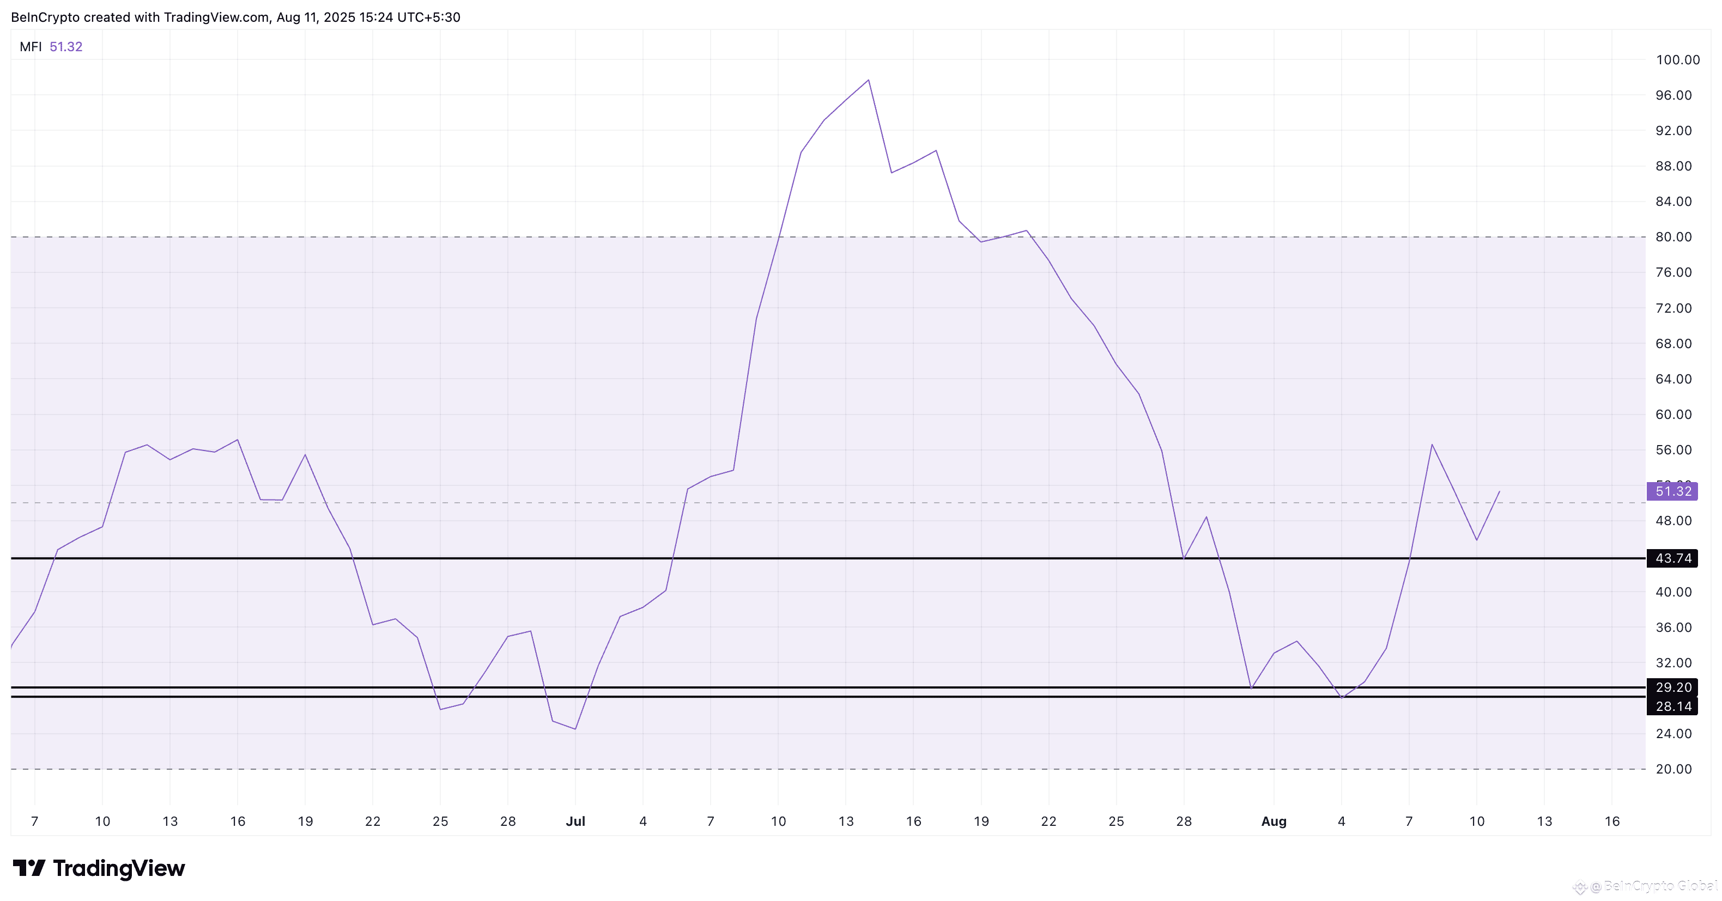The width and height of the screenshot is (1722, 901).
Task: Click the 76.00 value on the scale
Action: pos(1673,272)
